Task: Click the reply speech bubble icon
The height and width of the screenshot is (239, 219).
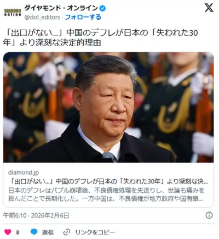Action: [x=34, y=232]
